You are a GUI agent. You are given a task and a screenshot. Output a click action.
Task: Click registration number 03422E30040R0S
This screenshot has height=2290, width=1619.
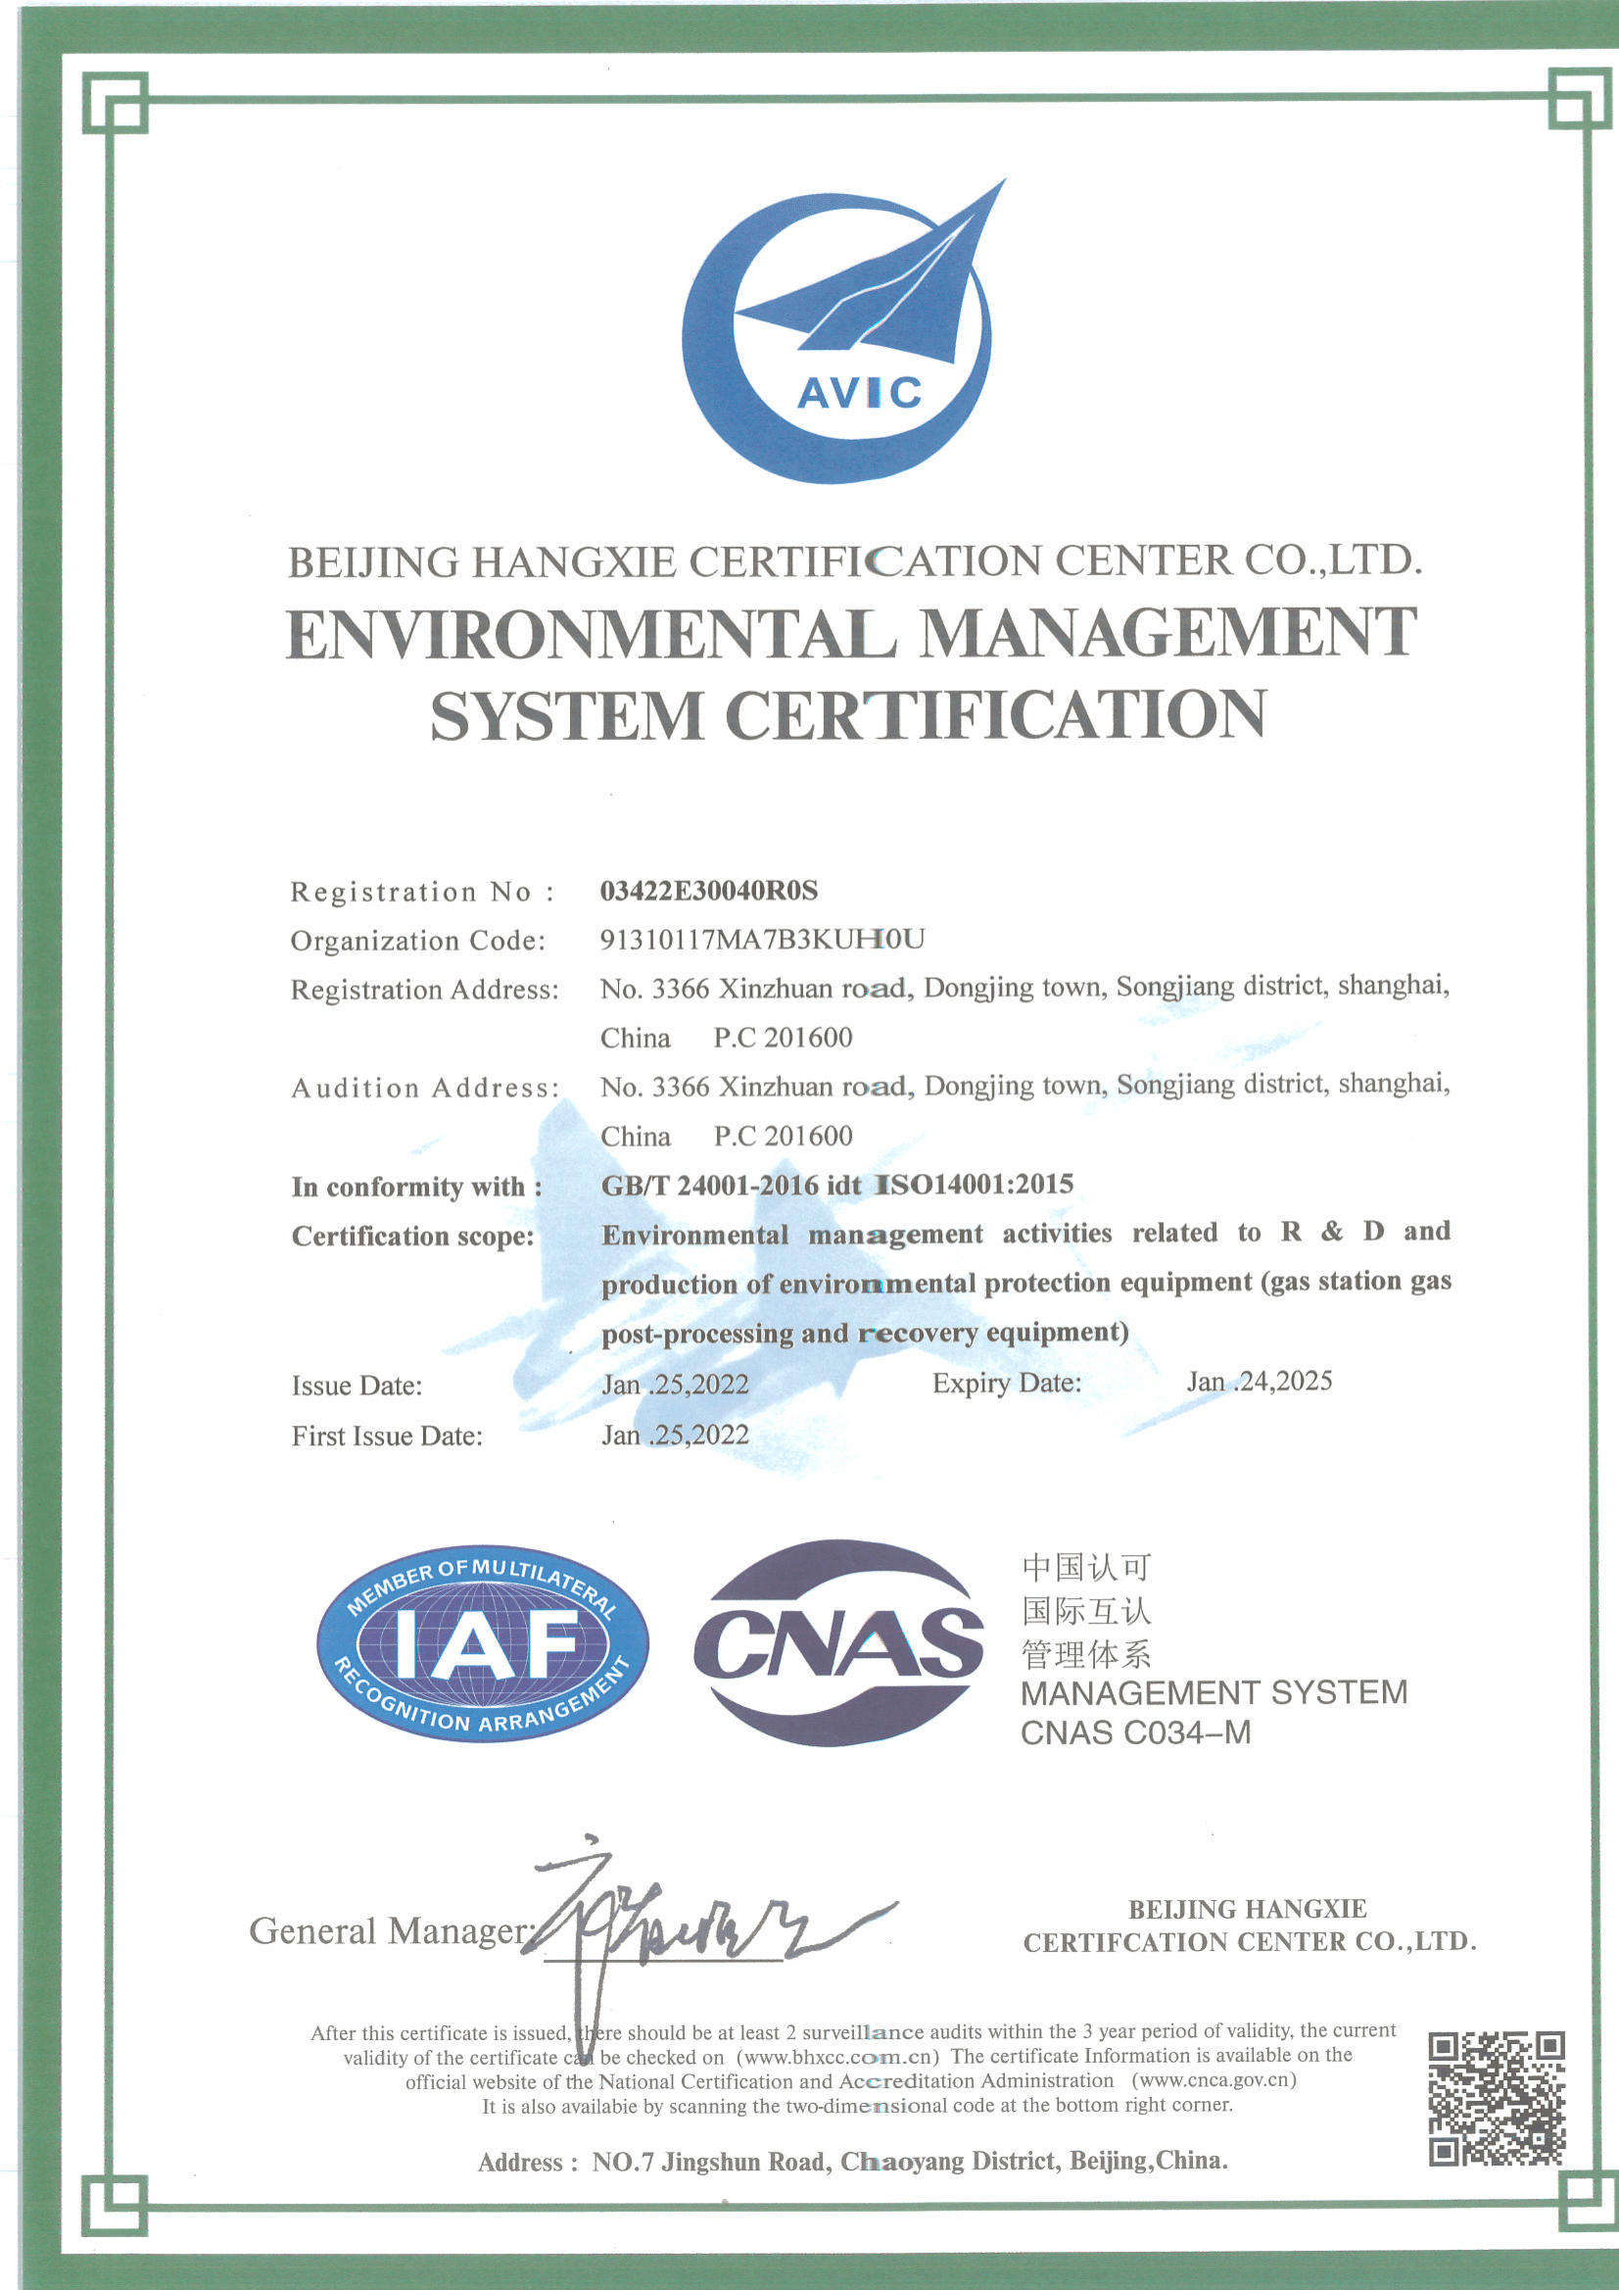point(709,891)
